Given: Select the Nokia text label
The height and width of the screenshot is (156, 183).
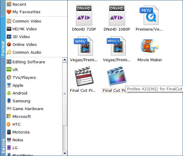Looking at the screenshot, I should 18,140.
